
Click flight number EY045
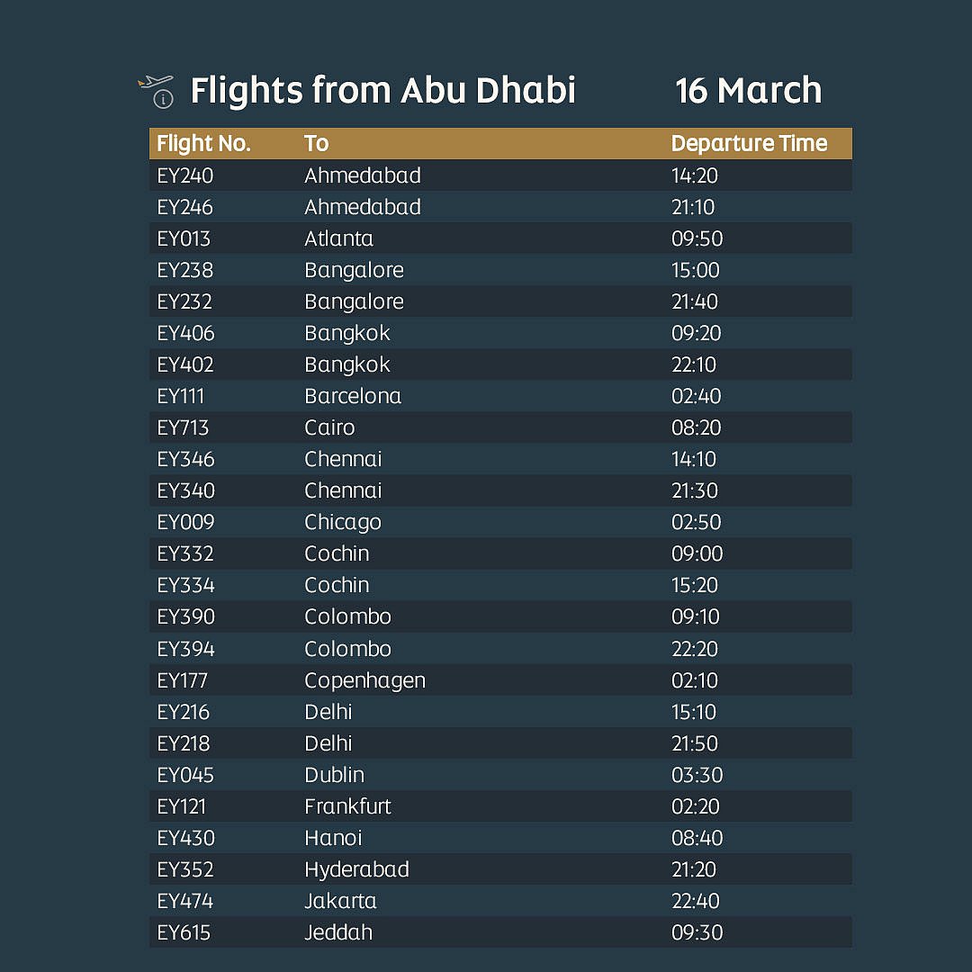[x=185, y=775]
